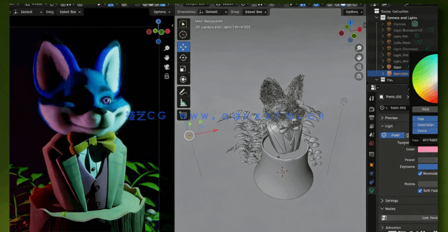Select the Point light row in outliner

(397, 68)
